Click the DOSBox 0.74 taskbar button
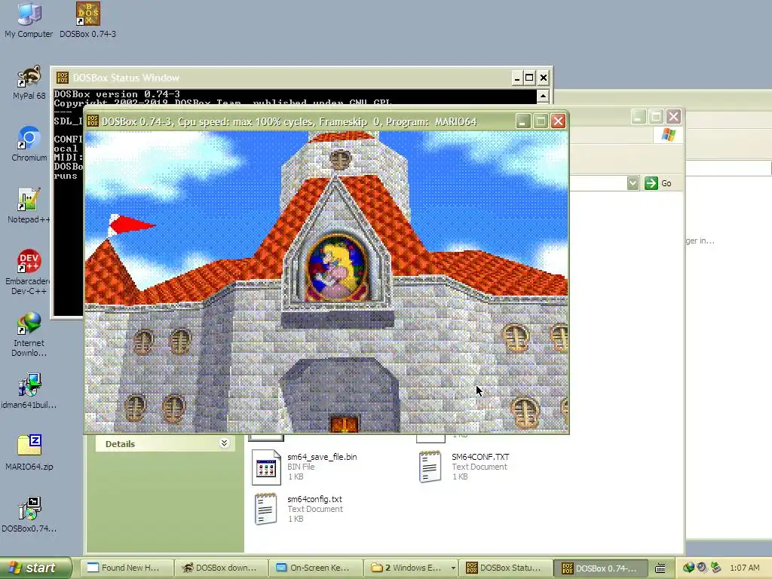 (x=599, y=568)
